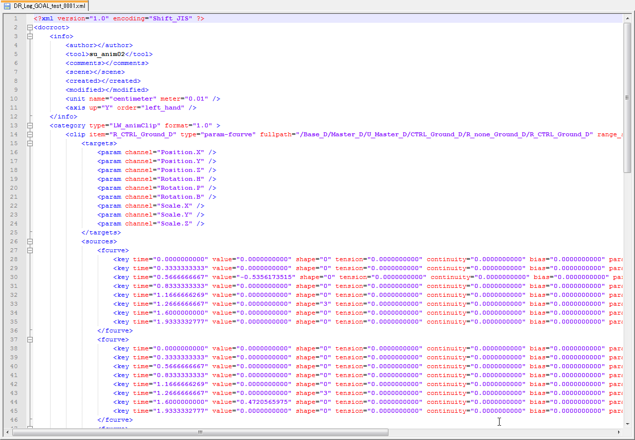Click the param channel "Rotation.H"
635x440 pixels.
(181, 179)
